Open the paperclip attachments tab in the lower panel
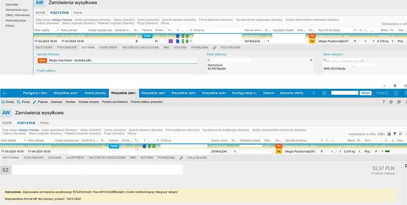 pyautogui.click(x=181, y=158)
